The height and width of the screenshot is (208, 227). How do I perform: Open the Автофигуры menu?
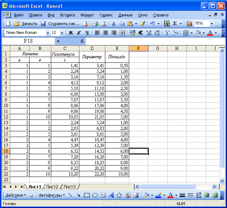coord(52,195)
